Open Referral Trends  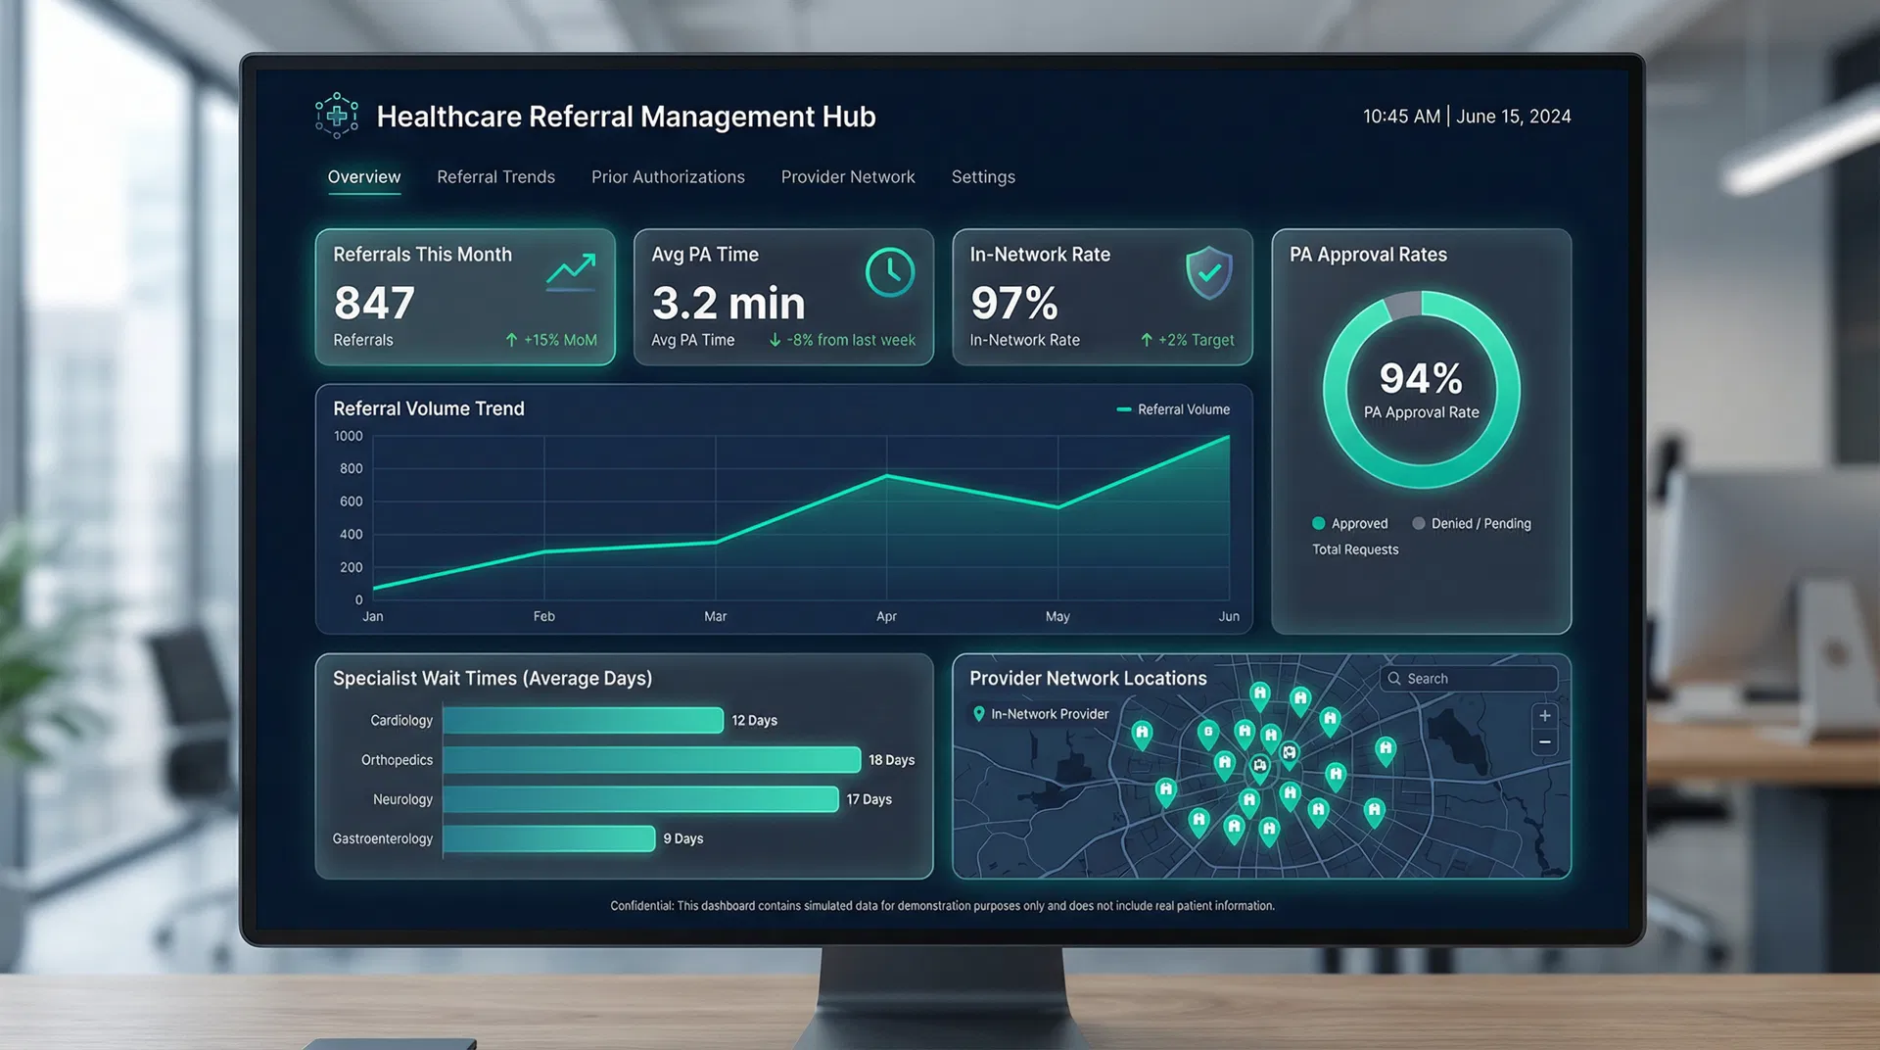click(495, 177)
